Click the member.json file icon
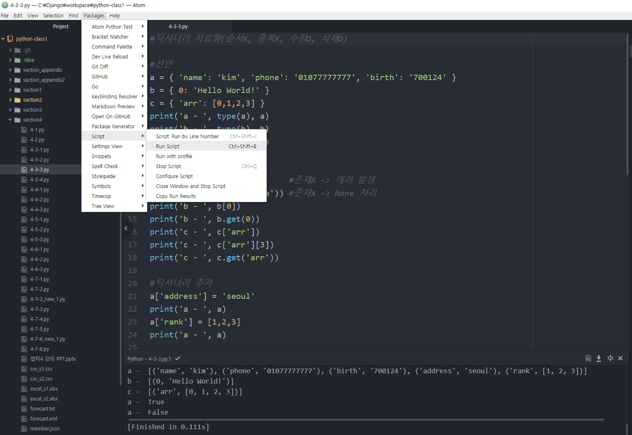 24,429
